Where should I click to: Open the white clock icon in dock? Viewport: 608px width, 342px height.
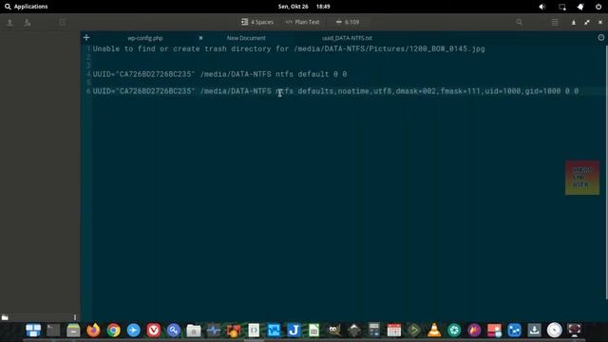(x=555, y=331)
